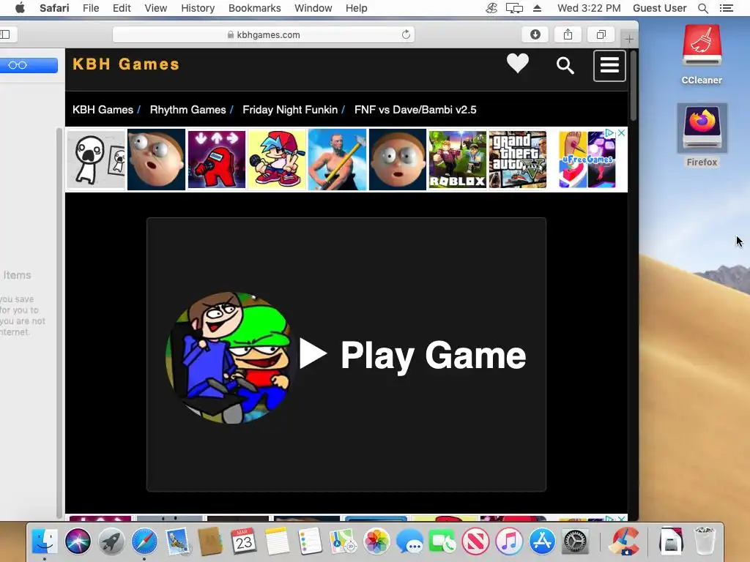Click the Safari share button

pos(568,34)
